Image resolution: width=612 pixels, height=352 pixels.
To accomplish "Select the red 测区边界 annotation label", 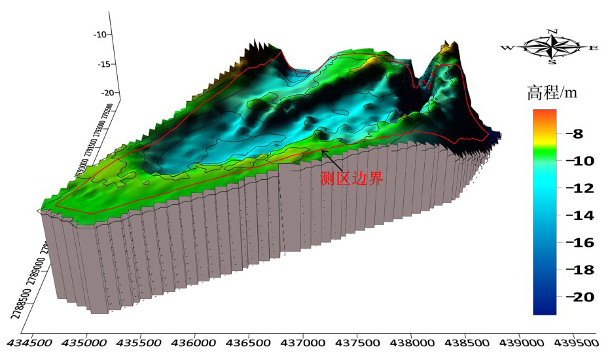I will pos(351,179).
